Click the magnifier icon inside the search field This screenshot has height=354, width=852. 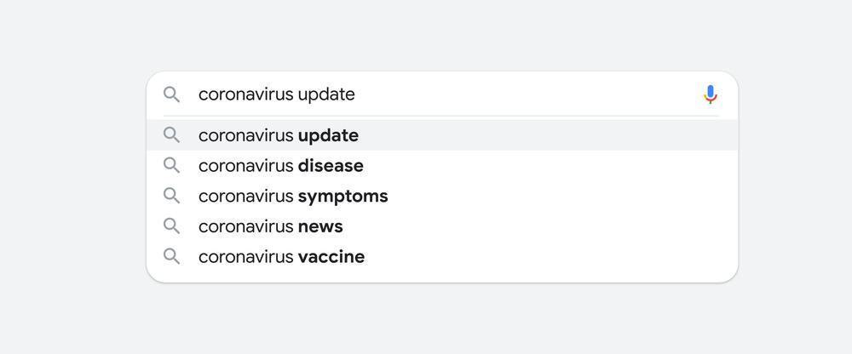172,94
